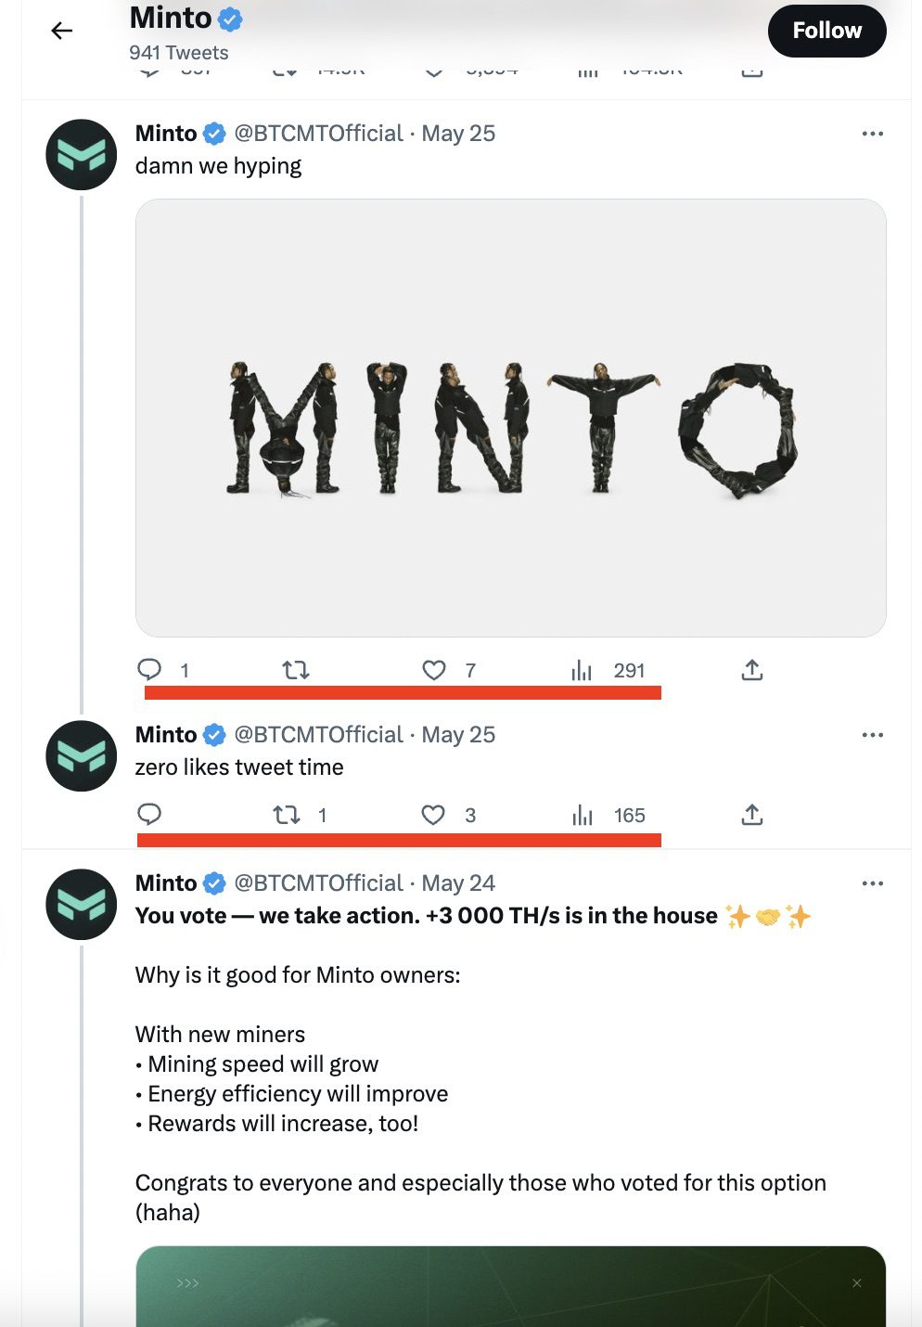
Task: Like the "zero likes tweet time" tweet
Action: (x=433, y=815)
